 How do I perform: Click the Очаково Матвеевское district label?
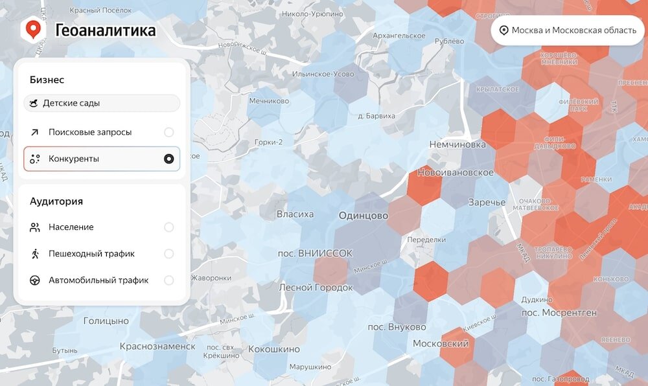pyautogui.click(x=536, y=205)
